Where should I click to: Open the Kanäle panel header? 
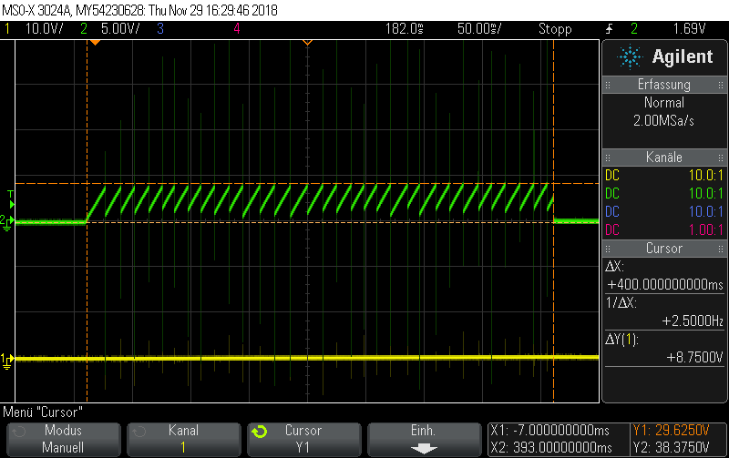click(x=664, y=157)
